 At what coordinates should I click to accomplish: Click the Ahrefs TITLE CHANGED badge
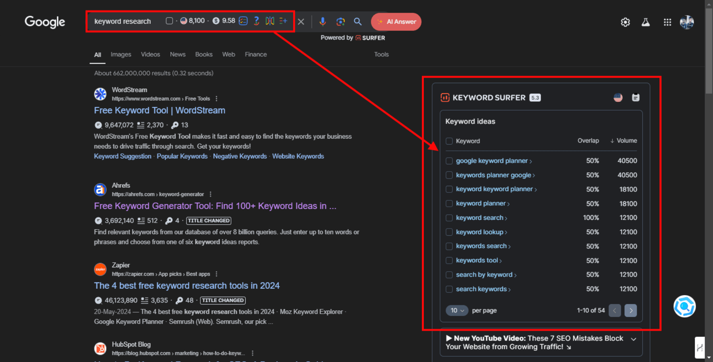click(x=209, y=221)
